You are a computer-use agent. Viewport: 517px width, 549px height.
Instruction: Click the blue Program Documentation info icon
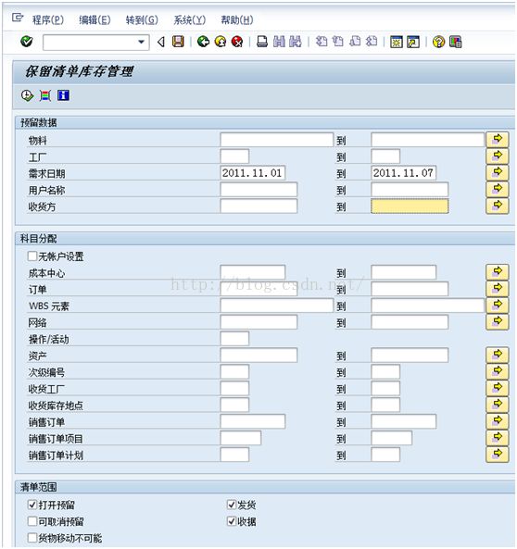coord(63,95)
